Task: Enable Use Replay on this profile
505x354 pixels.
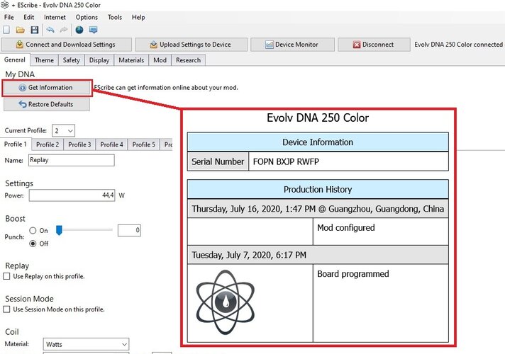Action: (x=6, y=276)
